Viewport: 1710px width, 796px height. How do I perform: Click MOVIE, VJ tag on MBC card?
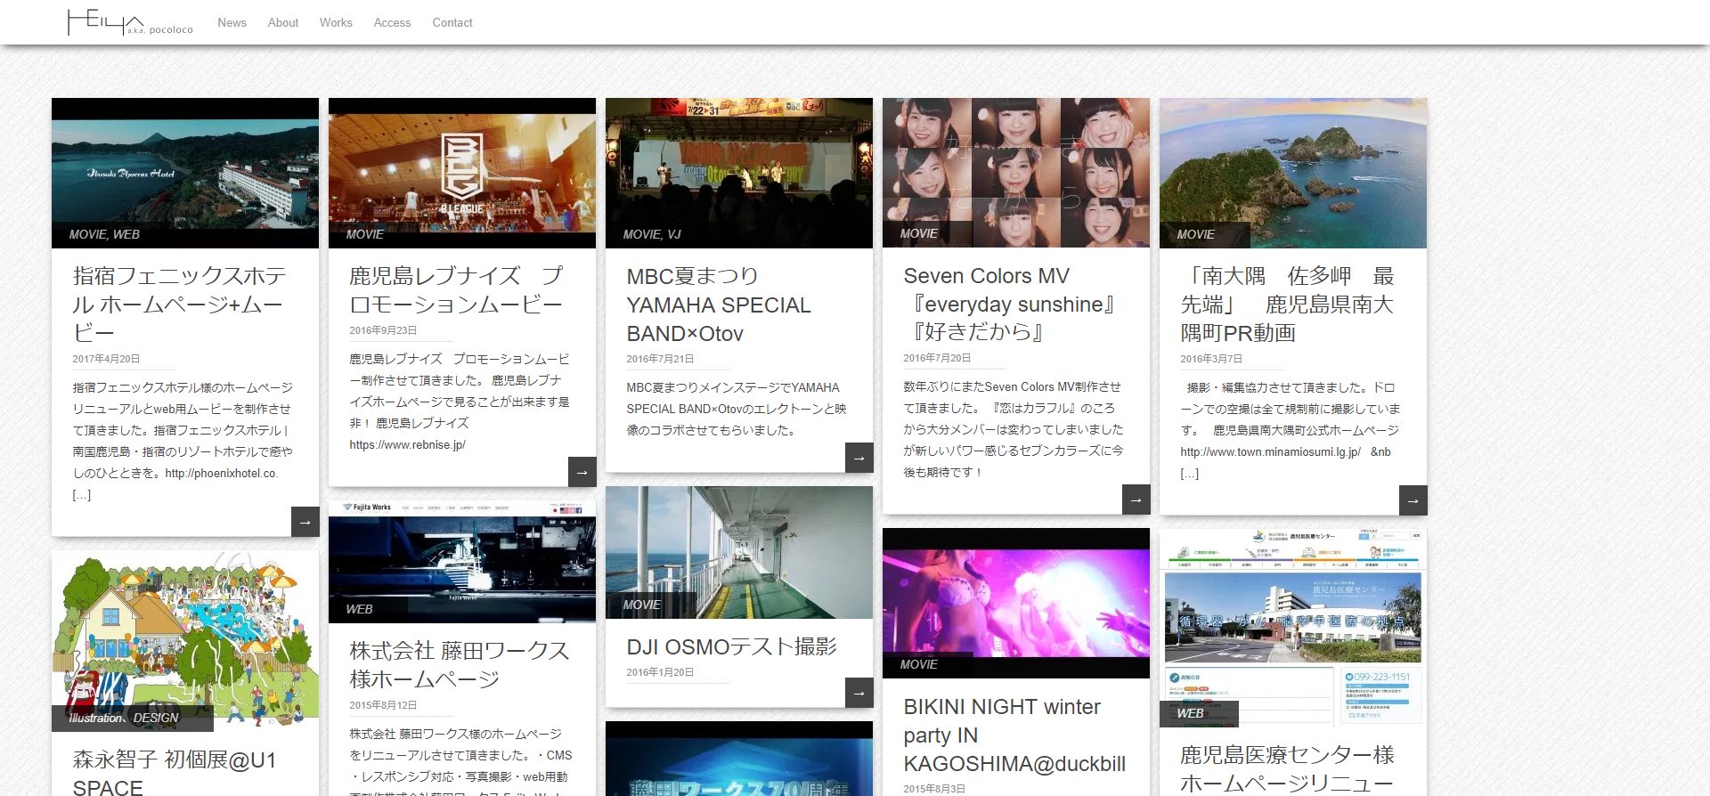coord(652,234)
